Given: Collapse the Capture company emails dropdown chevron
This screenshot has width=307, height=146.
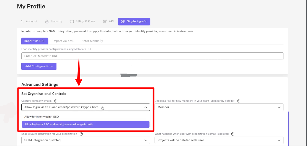Looking at the screenshot, I should pyautogui.click(x=146, y=107).
